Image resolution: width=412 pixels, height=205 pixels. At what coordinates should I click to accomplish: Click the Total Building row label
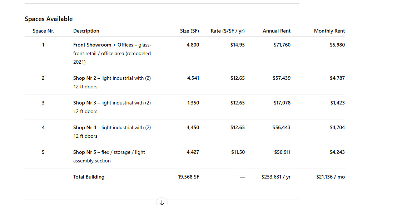point(89,177)
